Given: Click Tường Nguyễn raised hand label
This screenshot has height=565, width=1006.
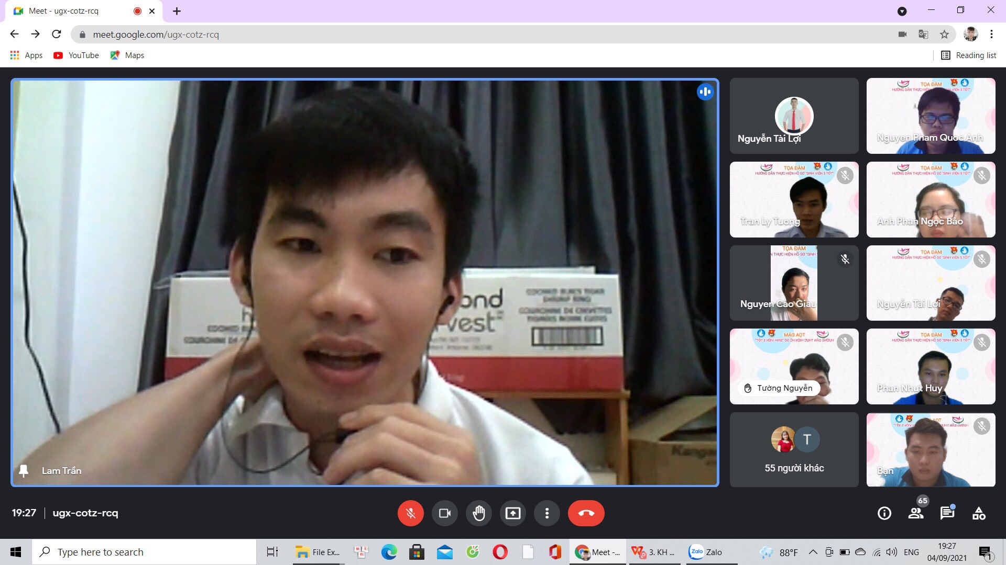Looking at the screenshot, I should coord(778,388).
